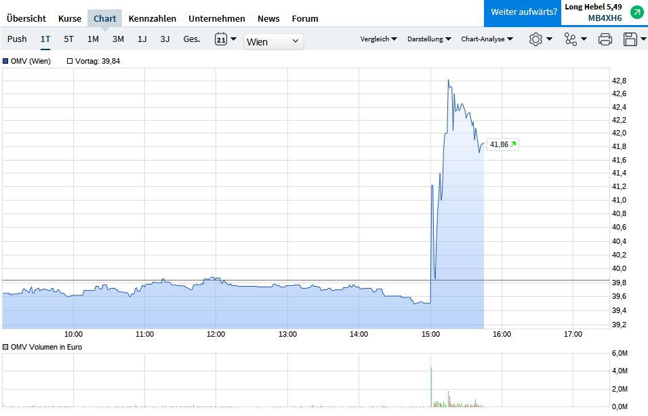Image resolution: width=648 pixels, height=416 pixels.
Task: Click the Weiter aufwärts? banner
Action: point(523,12)
